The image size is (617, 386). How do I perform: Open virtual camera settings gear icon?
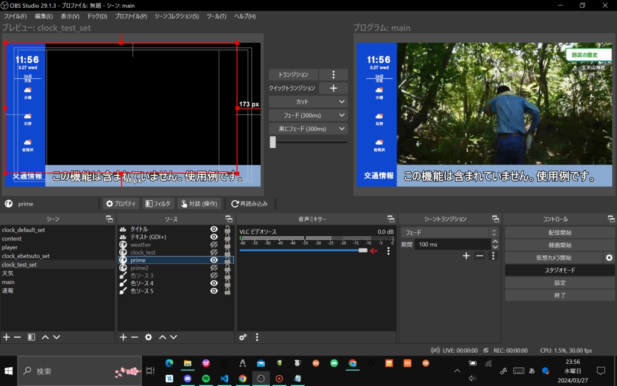click(609, 258)
